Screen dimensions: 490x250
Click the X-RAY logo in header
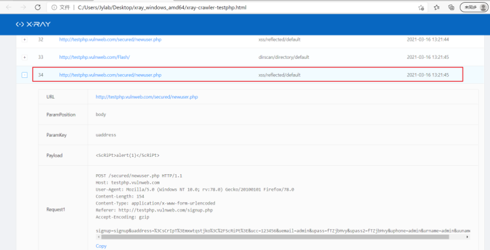coord(33,24)
